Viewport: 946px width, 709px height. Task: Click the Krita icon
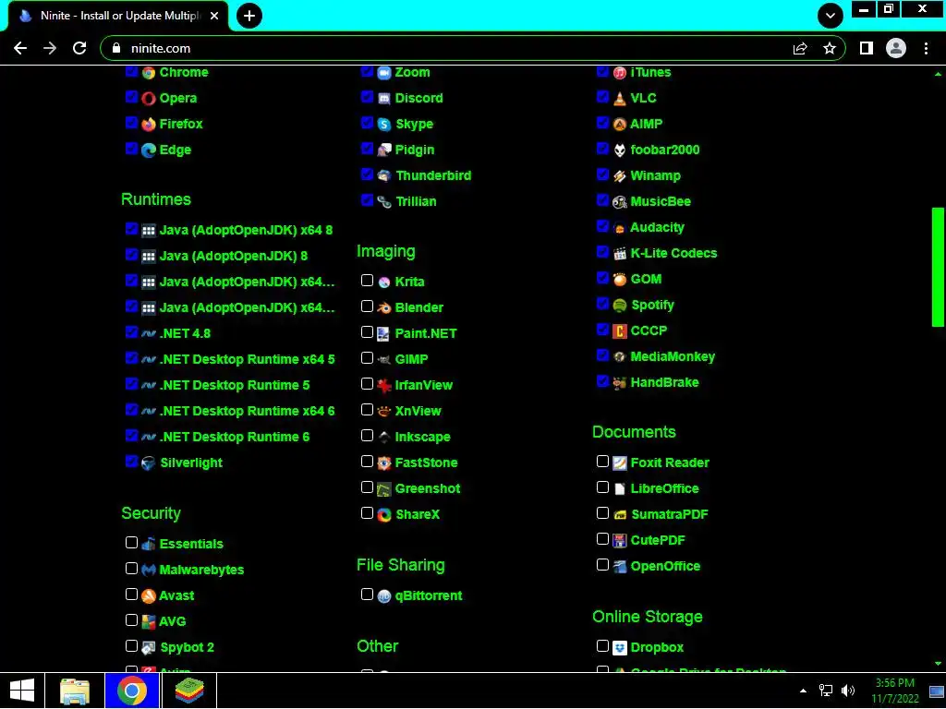coord(384,282)
